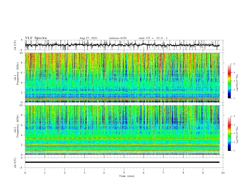Click the 'station=ATH' label
Viewport: 251px width, 194px height.
118,38
